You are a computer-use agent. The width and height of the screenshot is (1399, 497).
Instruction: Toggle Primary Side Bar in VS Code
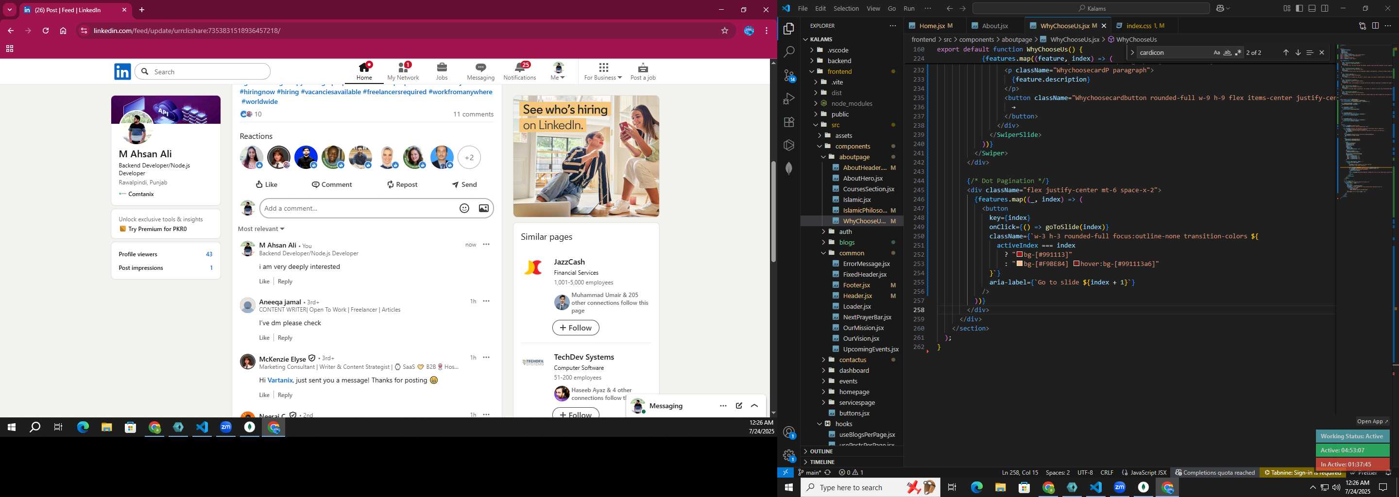click(1299, 8)
